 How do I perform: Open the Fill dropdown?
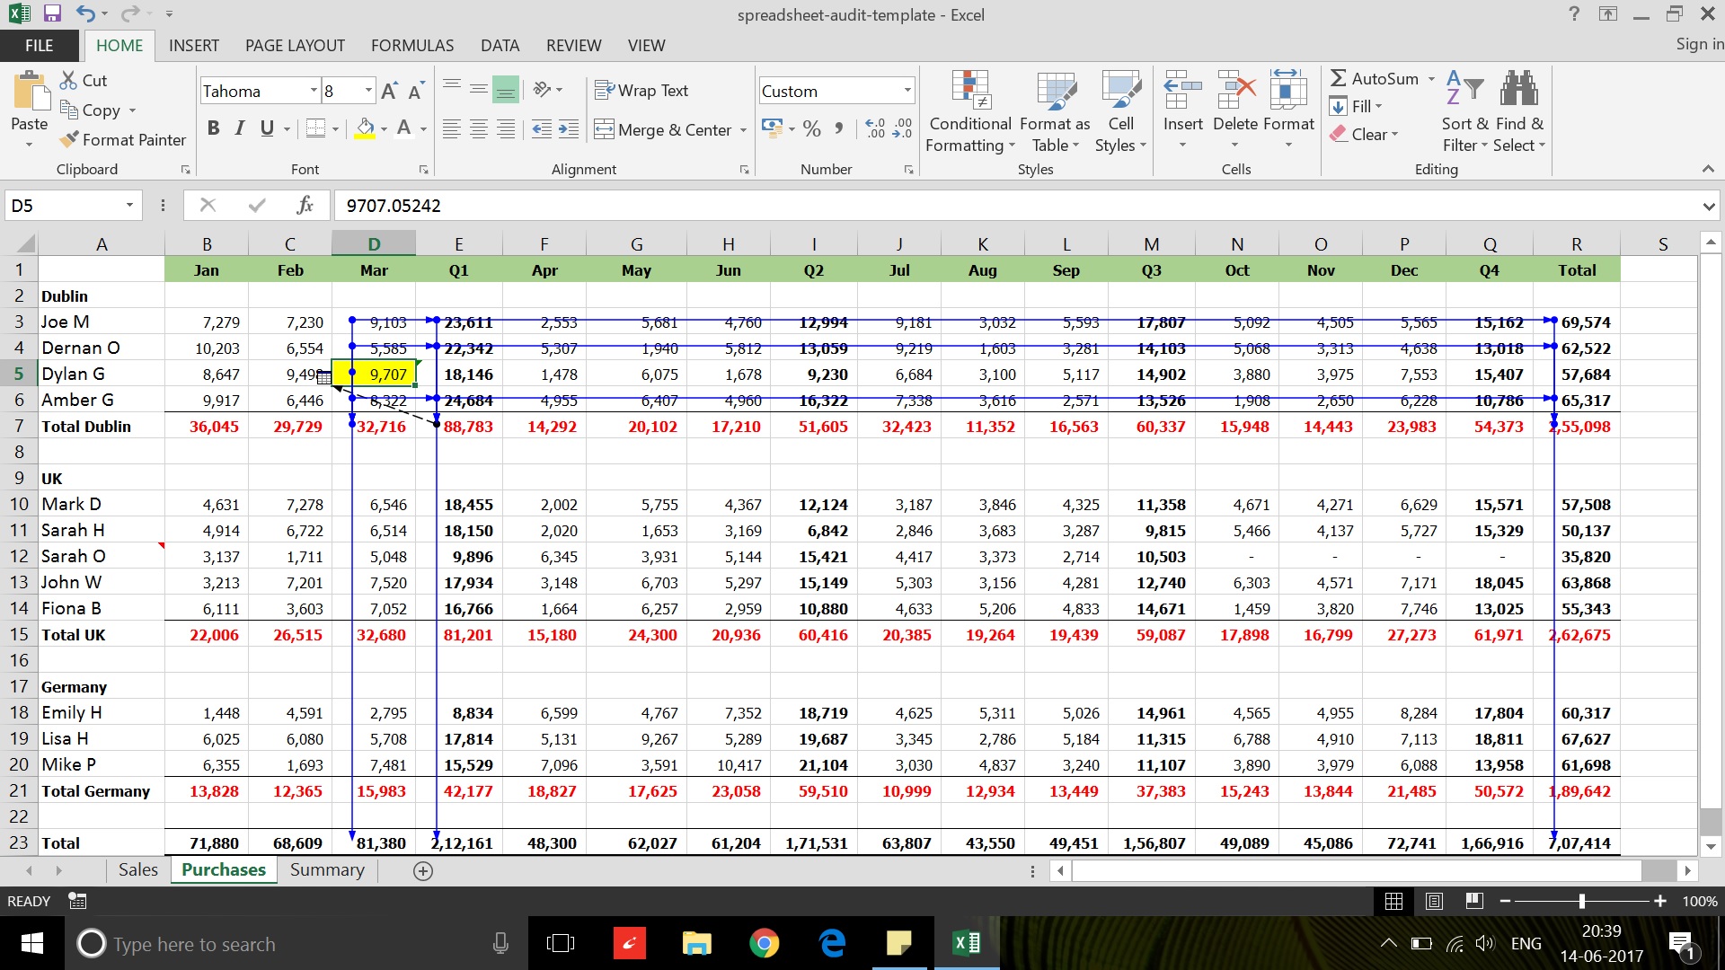pos(1357,107)
